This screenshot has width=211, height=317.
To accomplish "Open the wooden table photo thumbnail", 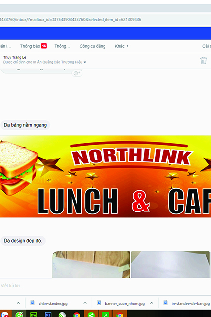I will (x=91, y=264).
